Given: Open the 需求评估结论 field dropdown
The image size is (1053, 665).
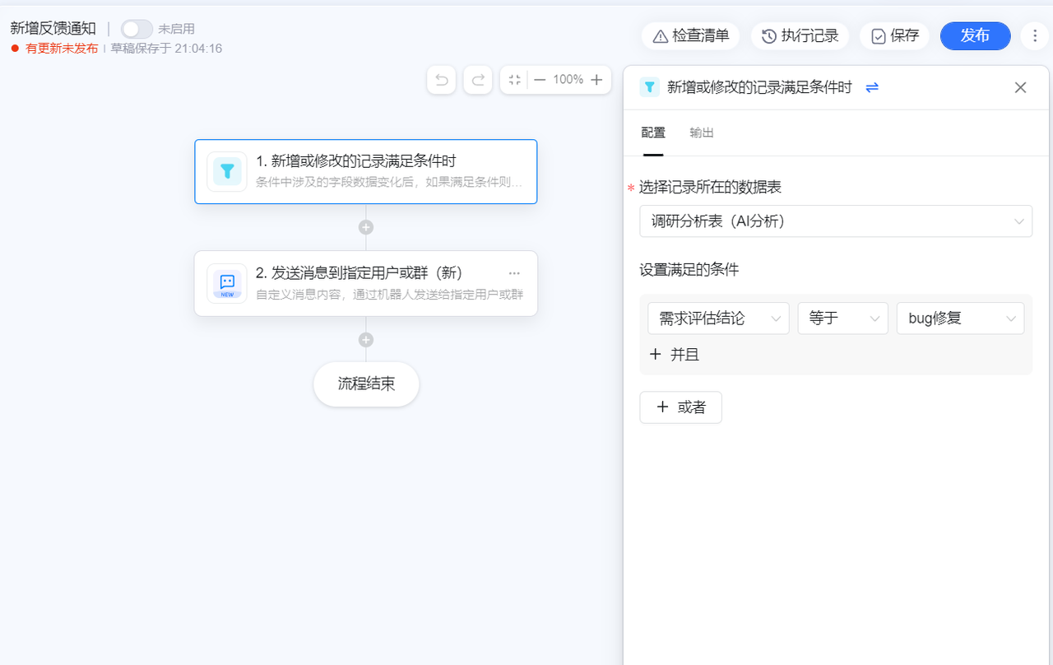Looking at the screenshot, I should pyautogui.click(x=718, y=319).
